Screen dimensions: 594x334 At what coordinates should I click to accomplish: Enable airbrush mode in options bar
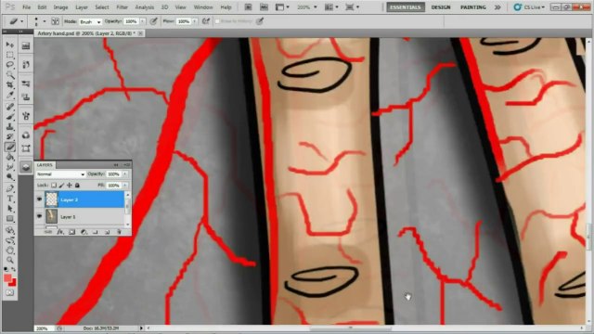(x=206, y=21)
